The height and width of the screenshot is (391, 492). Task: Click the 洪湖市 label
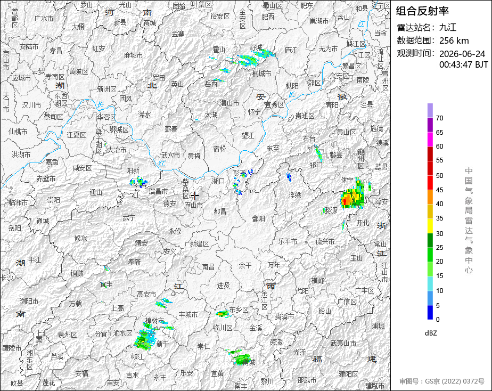21,154
